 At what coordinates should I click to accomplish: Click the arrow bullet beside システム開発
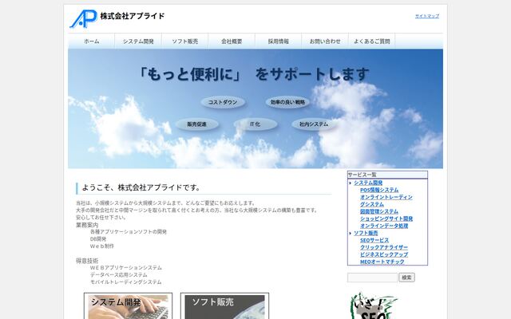click(351, 183)
